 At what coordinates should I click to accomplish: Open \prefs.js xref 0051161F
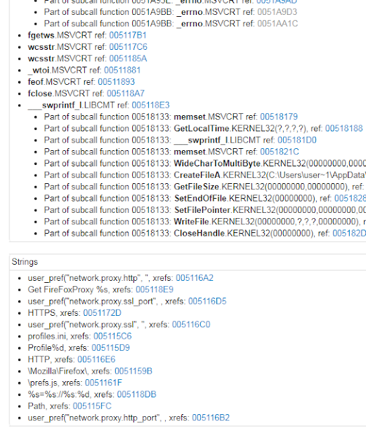coord(104,383)
